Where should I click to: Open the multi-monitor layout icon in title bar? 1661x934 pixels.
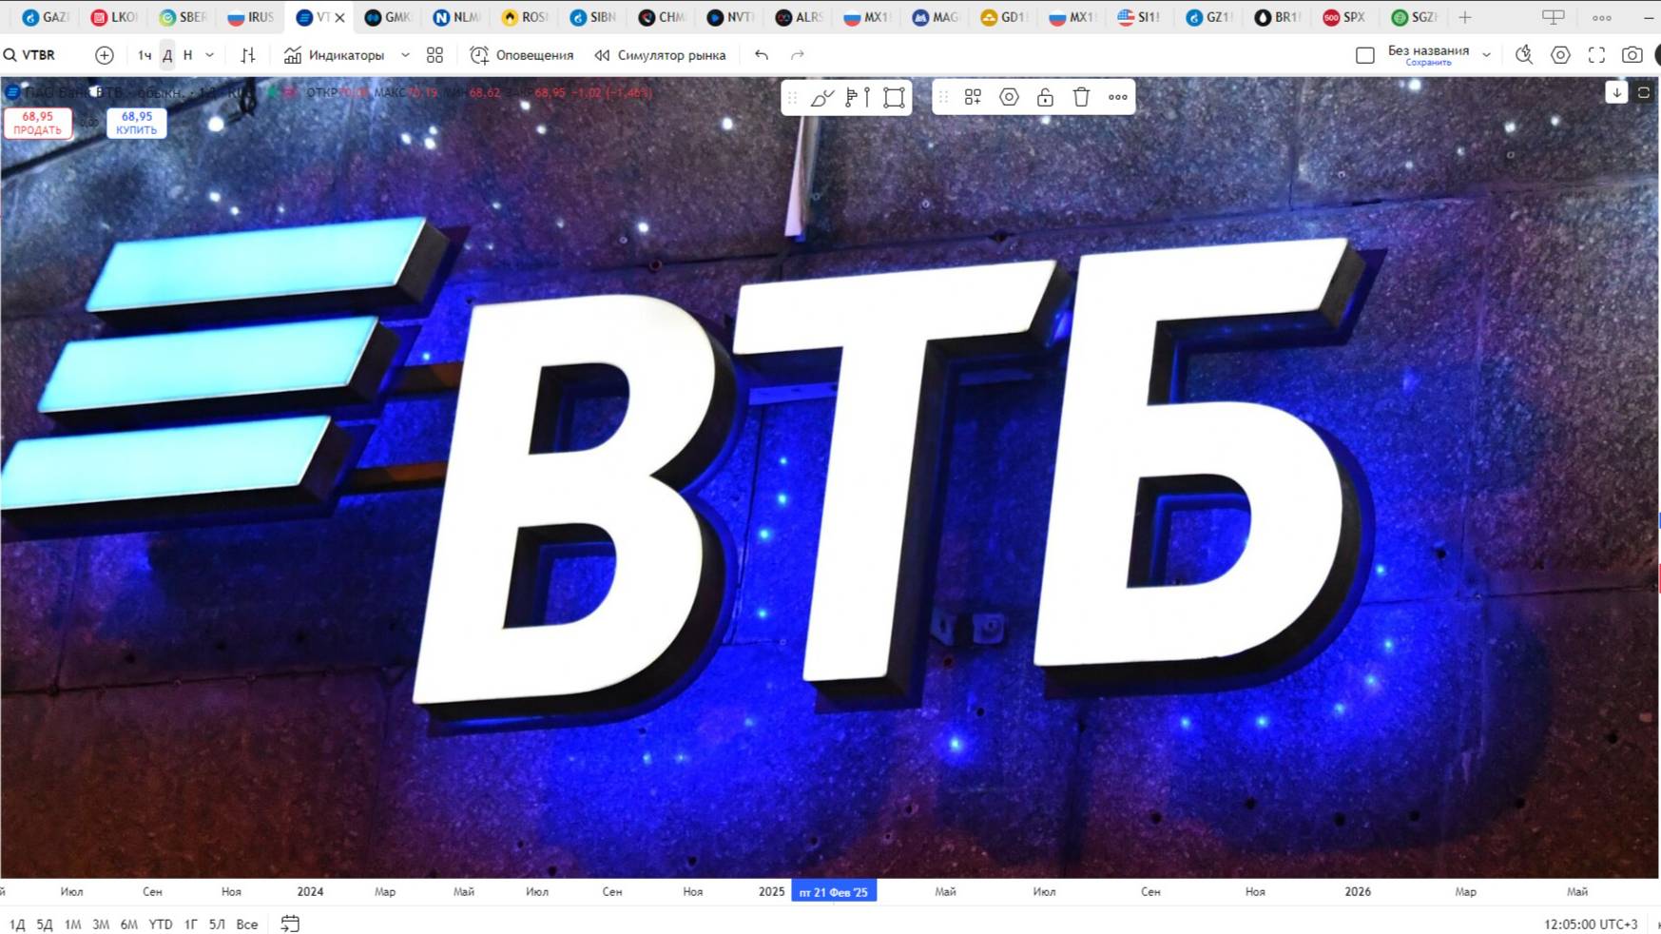point(1553,17)
